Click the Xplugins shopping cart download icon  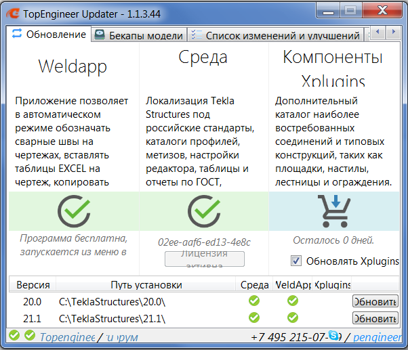(334, 211)
